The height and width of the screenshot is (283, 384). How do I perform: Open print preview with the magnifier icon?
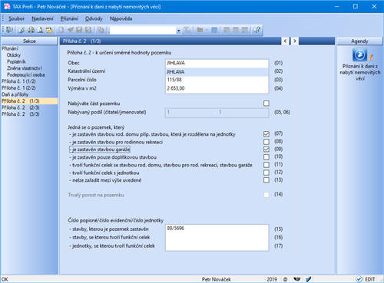coord(40,30)
